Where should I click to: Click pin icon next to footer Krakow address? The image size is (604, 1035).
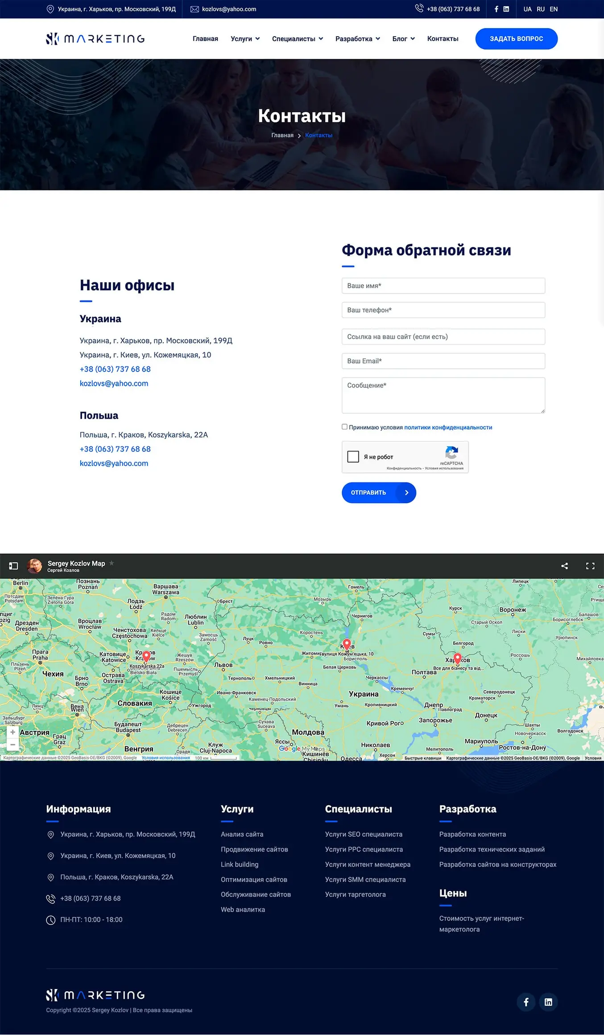(51, 877)
